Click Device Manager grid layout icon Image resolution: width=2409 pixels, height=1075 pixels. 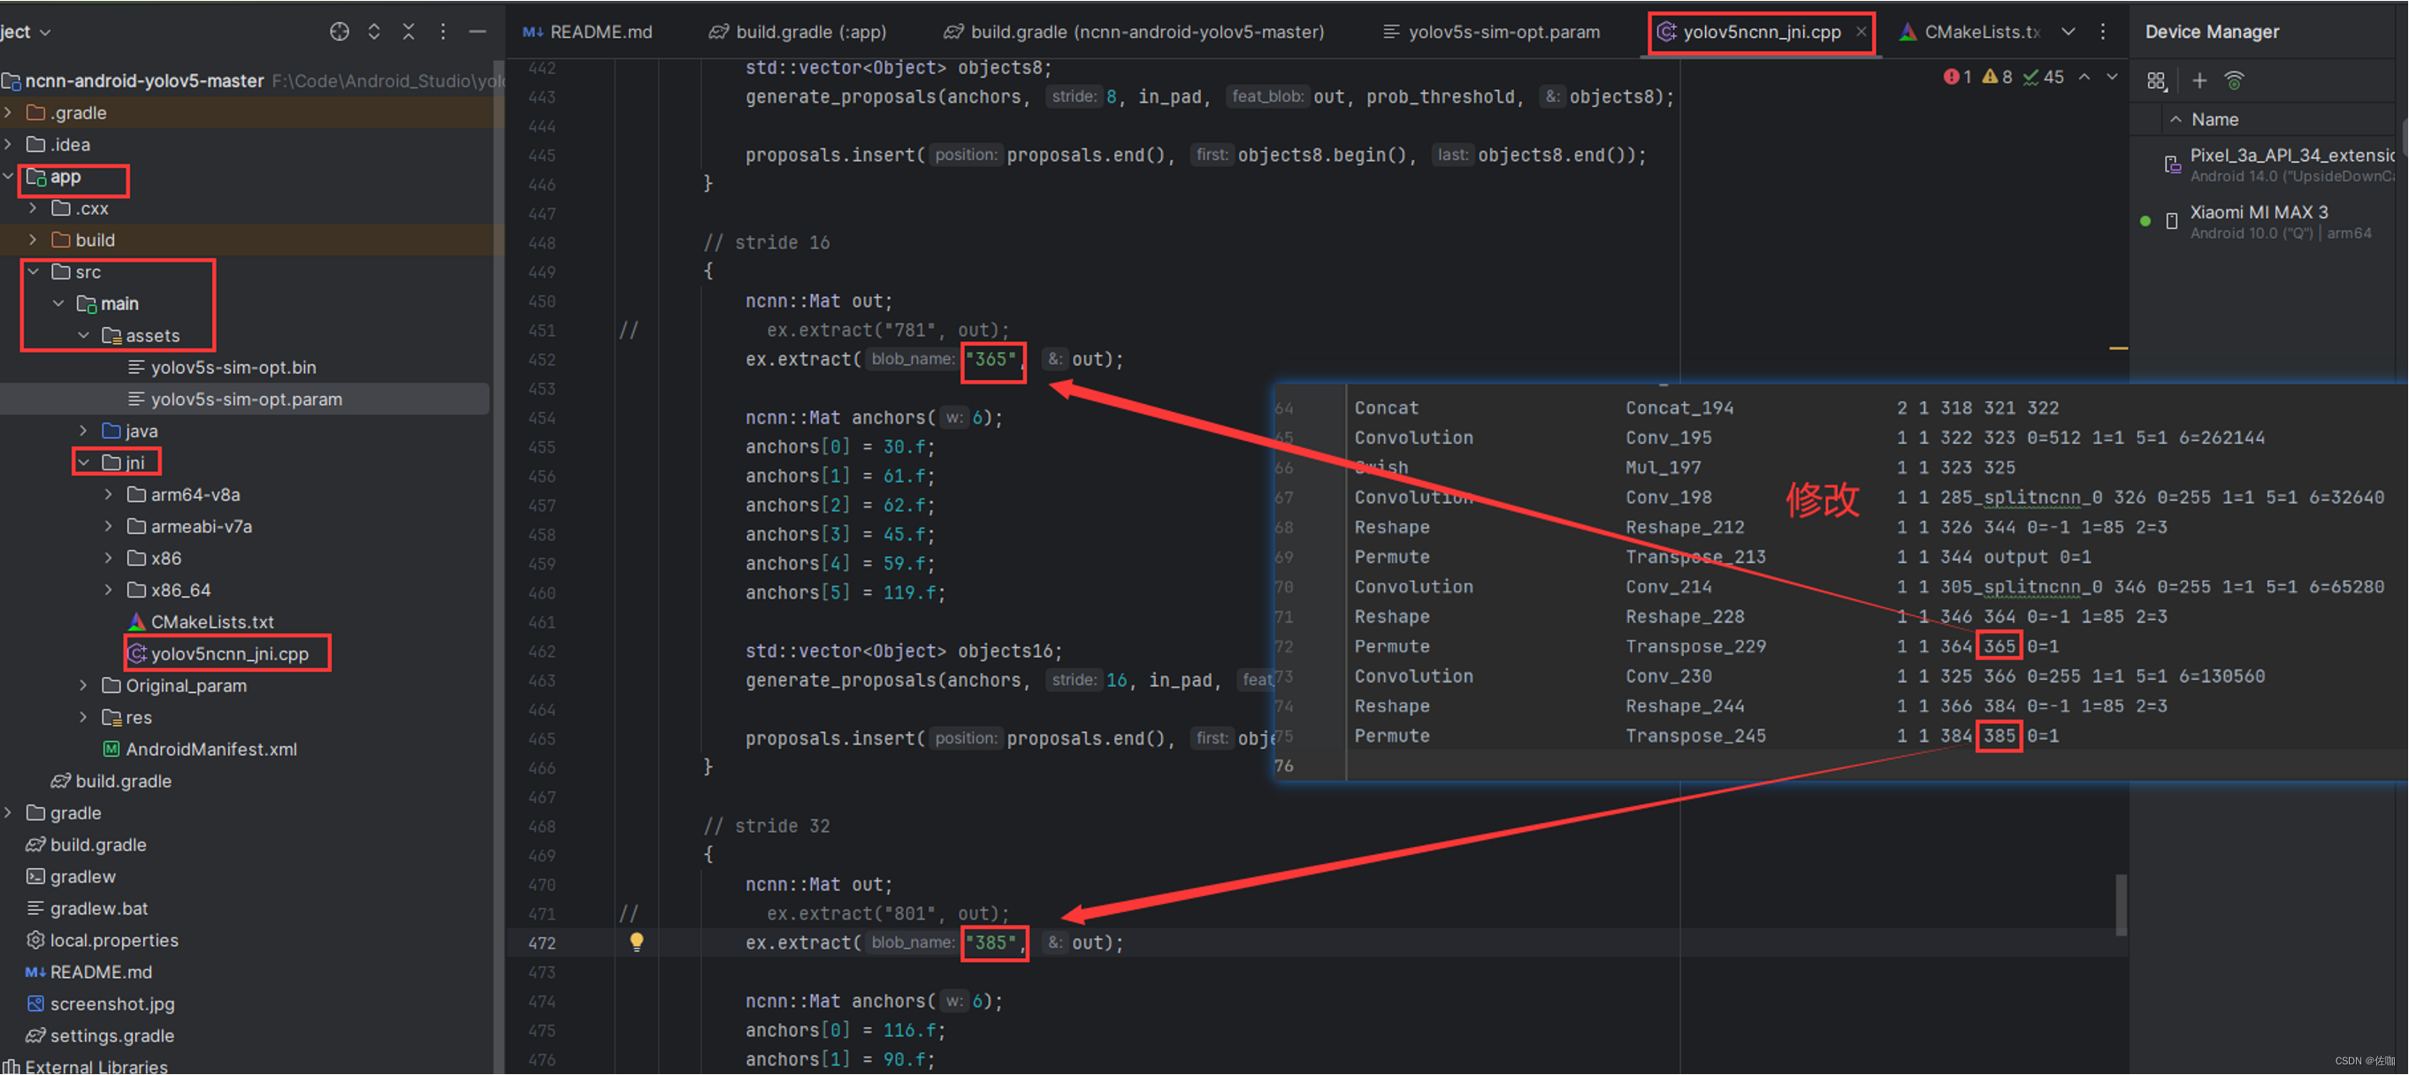[x=2156, y=80]
